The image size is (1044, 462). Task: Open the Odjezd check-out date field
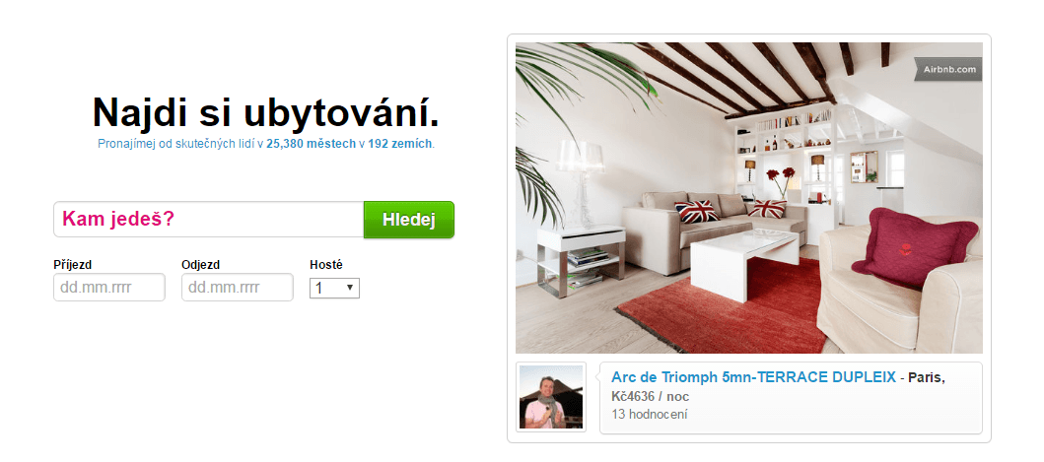(x=237, y=288)
